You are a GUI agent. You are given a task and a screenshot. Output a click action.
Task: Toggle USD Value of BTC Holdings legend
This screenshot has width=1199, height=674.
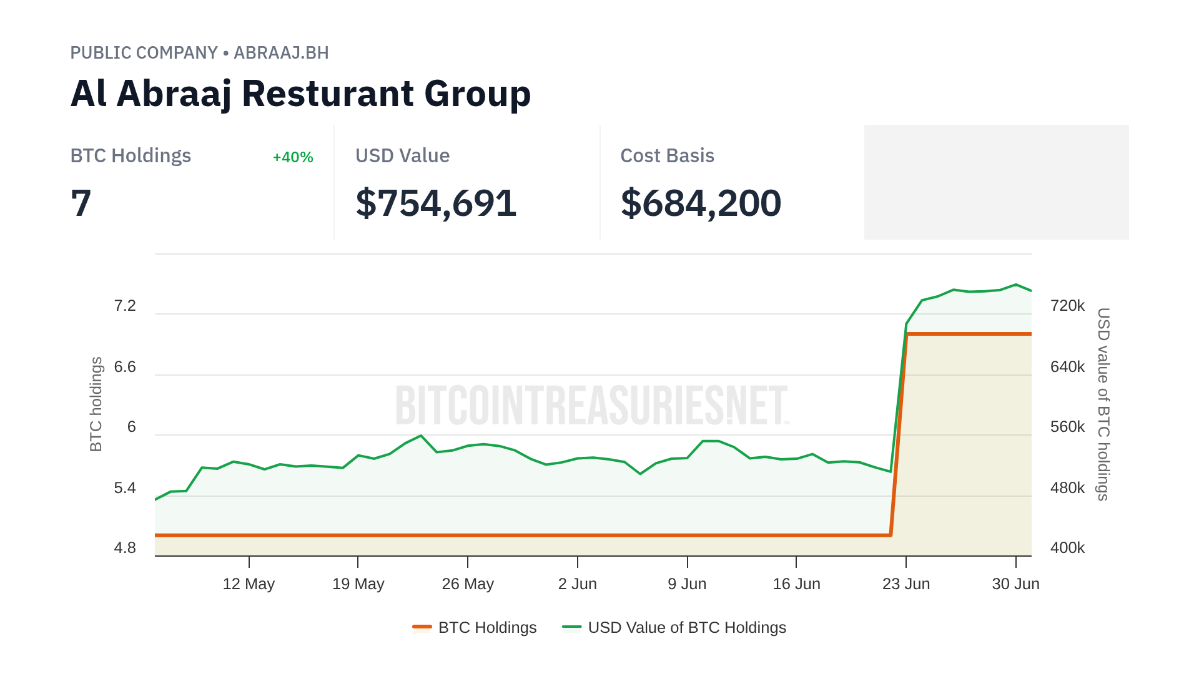pos(686,627)
